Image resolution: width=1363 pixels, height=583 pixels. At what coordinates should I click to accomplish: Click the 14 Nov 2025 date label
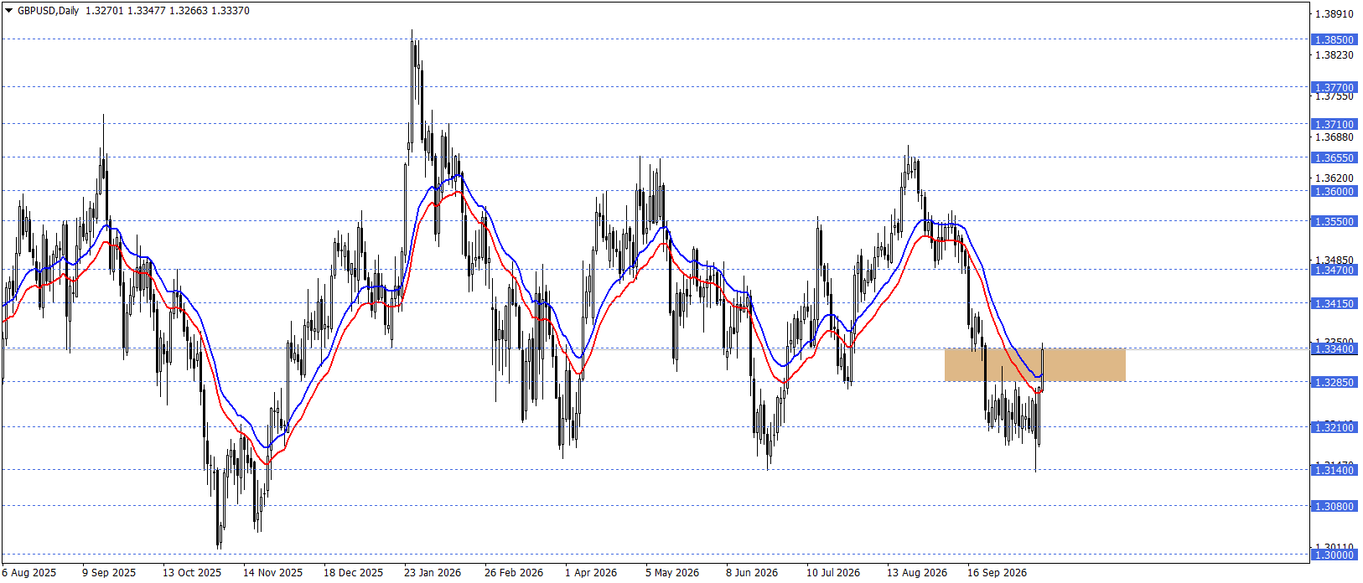click(x=272, y=573)
